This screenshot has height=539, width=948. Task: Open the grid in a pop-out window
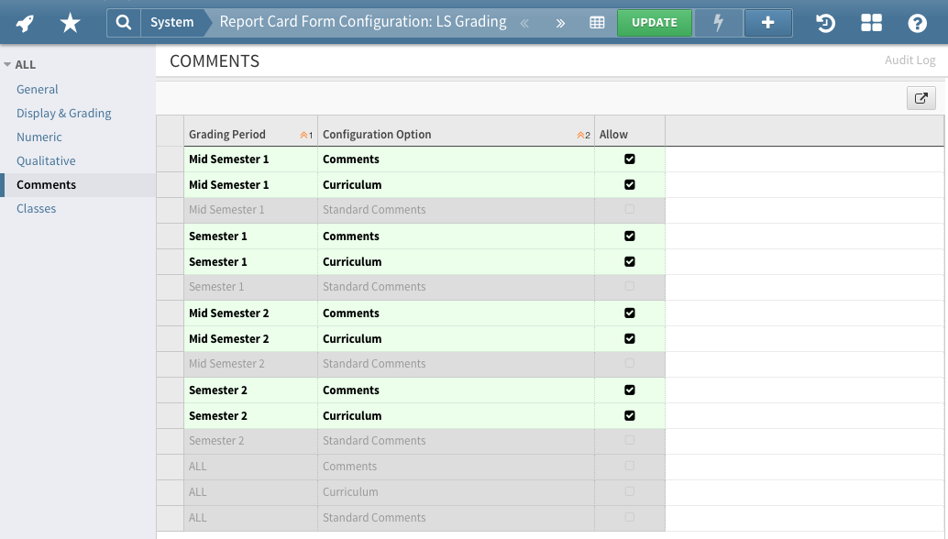(x=920, y=97)
